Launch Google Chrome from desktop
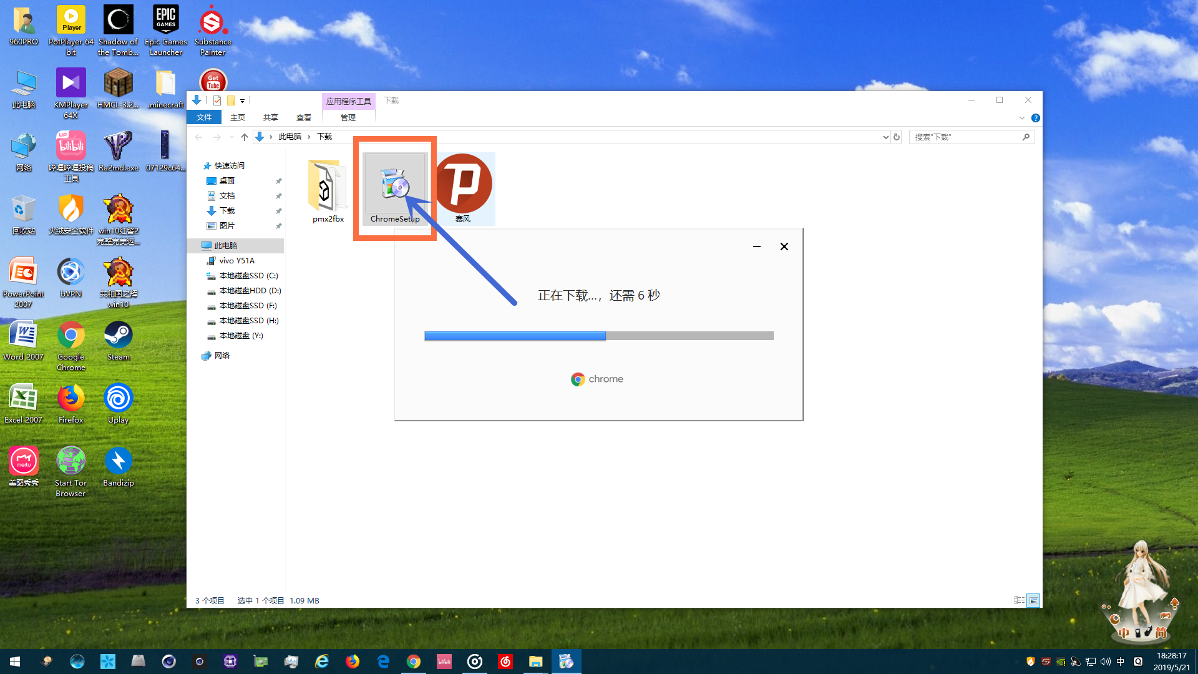The width and height of the screenshot is (1198, 674). click(x=71, y=346)
